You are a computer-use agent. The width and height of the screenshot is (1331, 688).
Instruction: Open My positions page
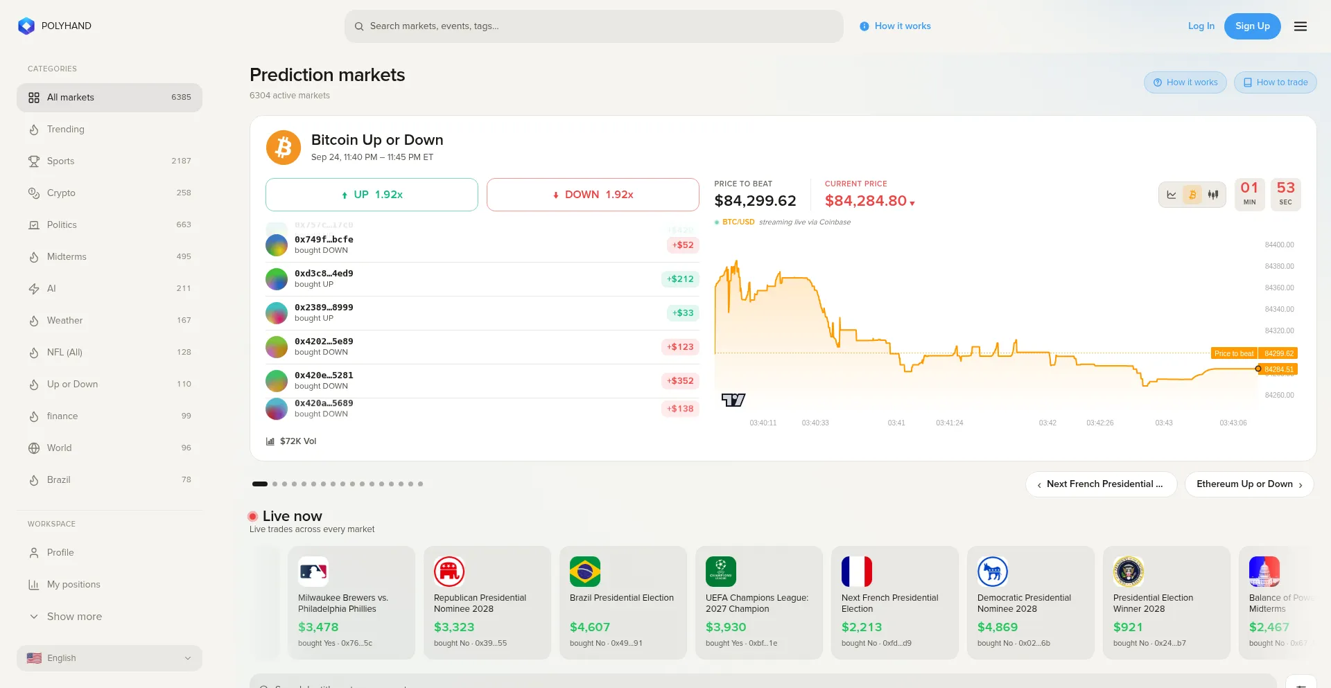[x=110, y=585]
